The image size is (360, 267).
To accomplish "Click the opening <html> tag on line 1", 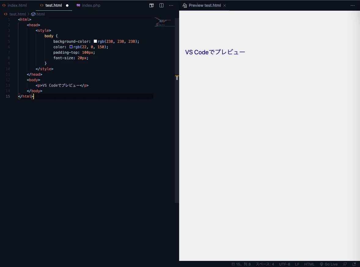I will click(x=24, y=20).
